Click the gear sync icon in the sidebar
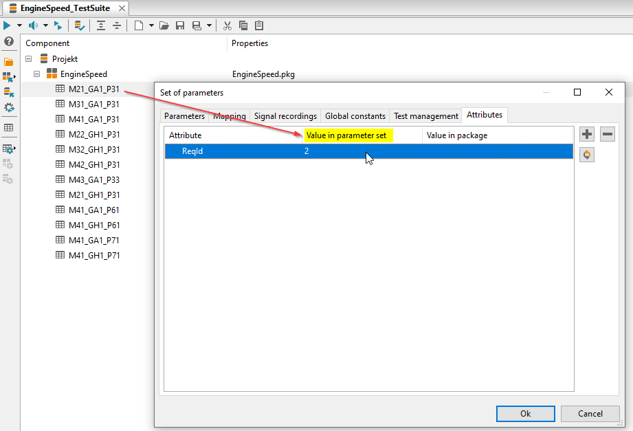633x431 pixels. click(x=9, y=107)
